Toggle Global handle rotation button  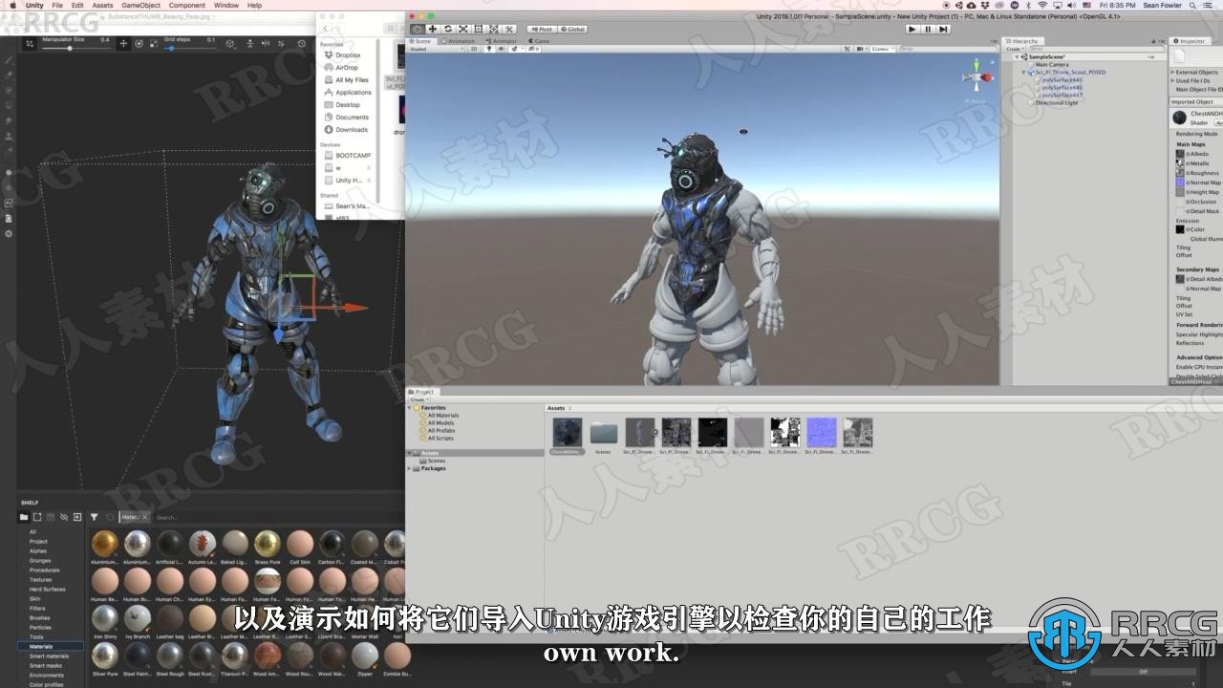coord(571,29)
